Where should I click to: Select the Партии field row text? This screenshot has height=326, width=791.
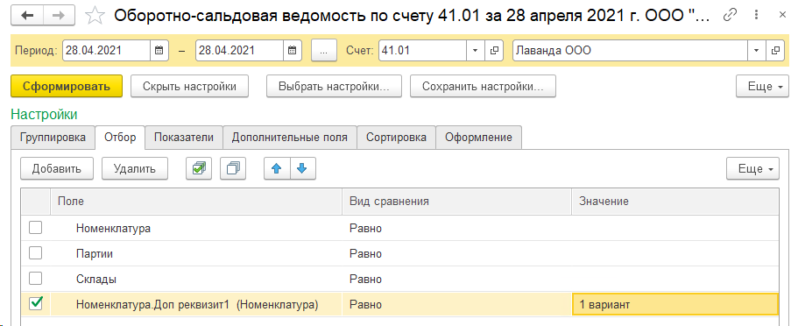pyautogui.click(x=95, y=254)
